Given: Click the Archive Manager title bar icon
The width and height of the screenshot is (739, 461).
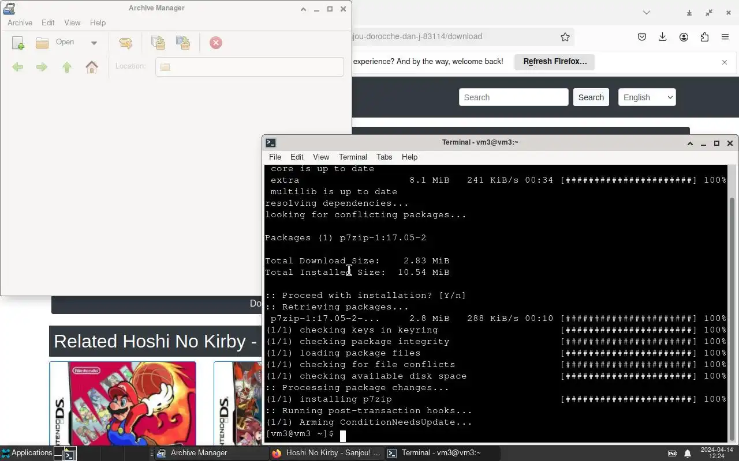Looking at the screenshot, I should click(x=8, y=8).
